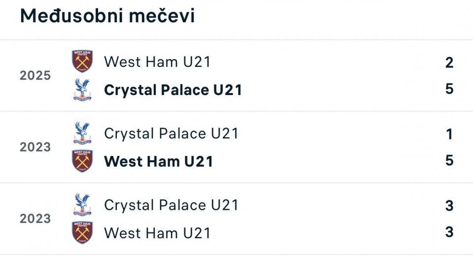Tap Crystal Palace's score of 1

click(449, 134)
